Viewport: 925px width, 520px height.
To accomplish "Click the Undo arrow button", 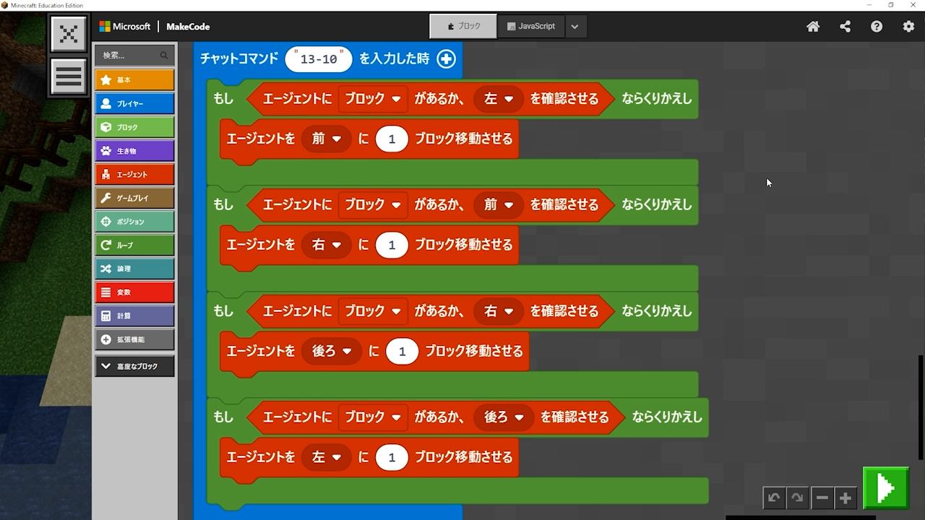I will 774,498.
